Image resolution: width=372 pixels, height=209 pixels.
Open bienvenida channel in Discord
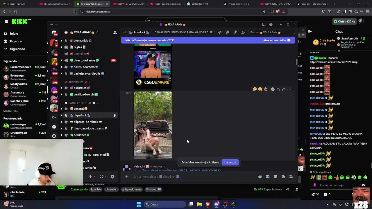pos(90,41)
